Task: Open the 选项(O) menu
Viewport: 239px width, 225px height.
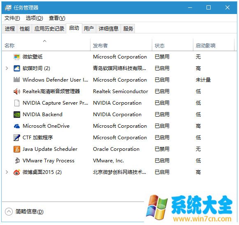Action: pos(34,18)
